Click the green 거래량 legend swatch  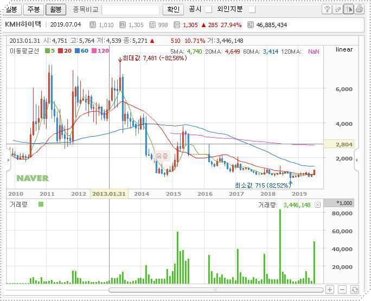pos(41,204)
